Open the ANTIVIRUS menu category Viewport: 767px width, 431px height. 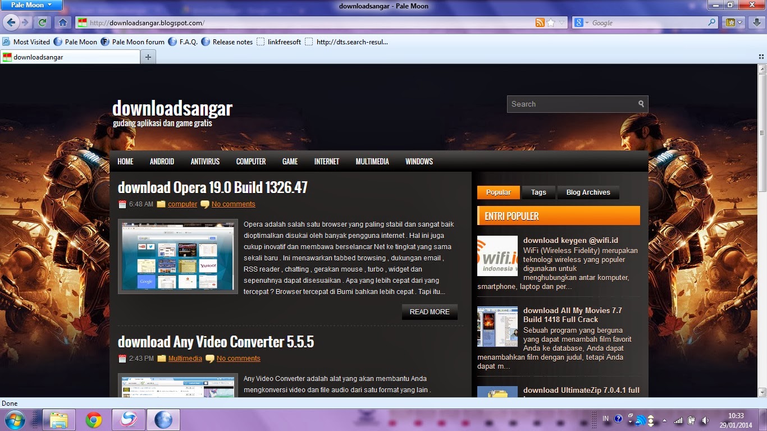[205, 162]
